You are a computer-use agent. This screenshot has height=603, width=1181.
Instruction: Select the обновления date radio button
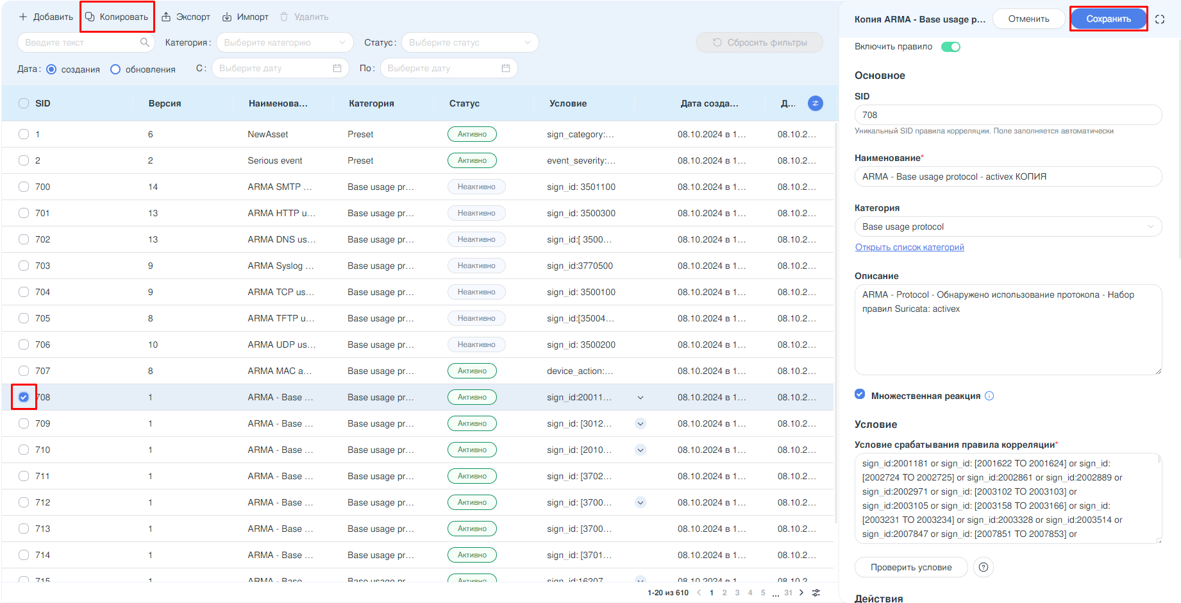[115, 69]
